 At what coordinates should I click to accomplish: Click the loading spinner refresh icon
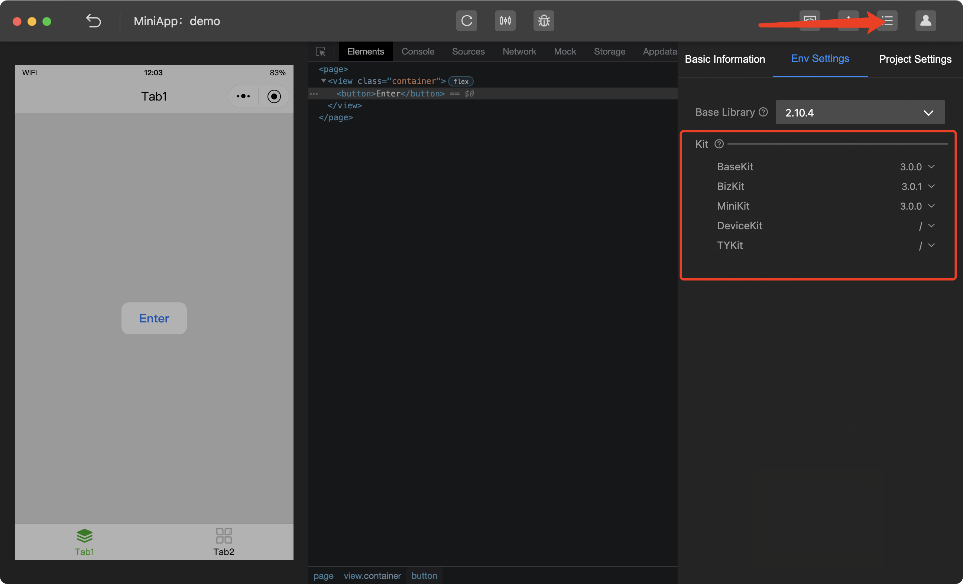[x=466, y=20]
